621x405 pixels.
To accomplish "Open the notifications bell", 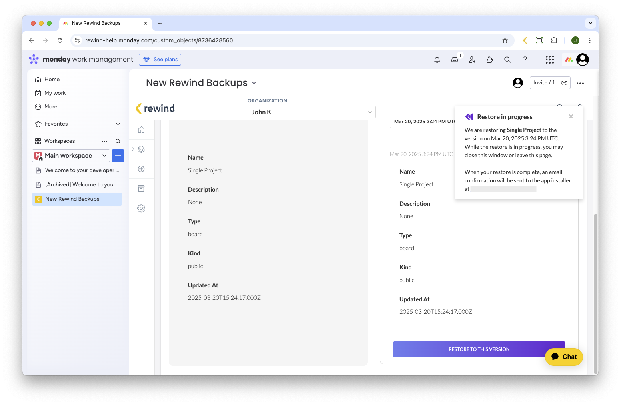I will tap(437, 60).
